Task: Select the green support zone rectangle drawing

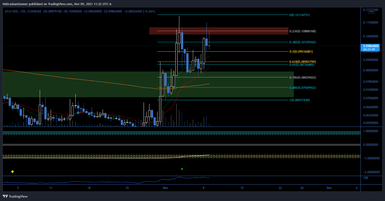Action: [x=148, y=84]
